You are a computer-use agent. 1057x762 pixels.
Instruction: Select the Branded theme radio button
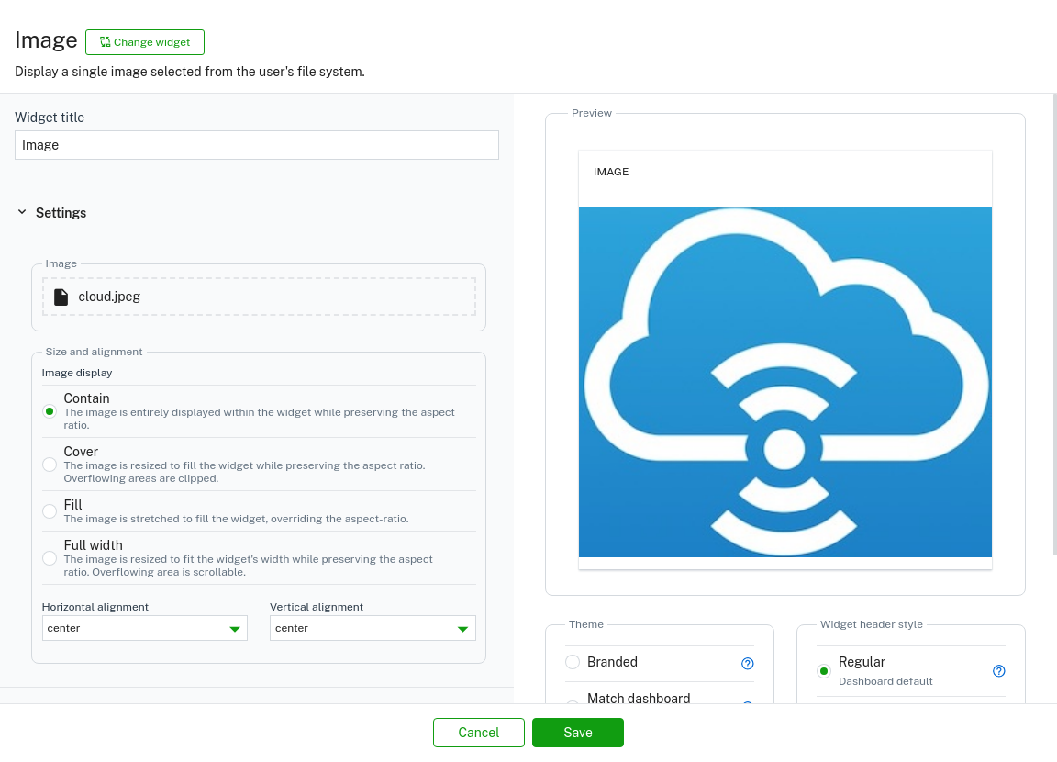click(573, 662)
